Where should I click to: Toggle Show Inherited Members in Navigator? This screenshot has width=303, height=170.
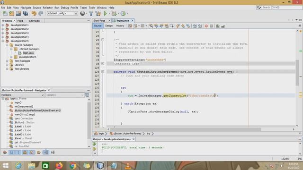[5, 152]
